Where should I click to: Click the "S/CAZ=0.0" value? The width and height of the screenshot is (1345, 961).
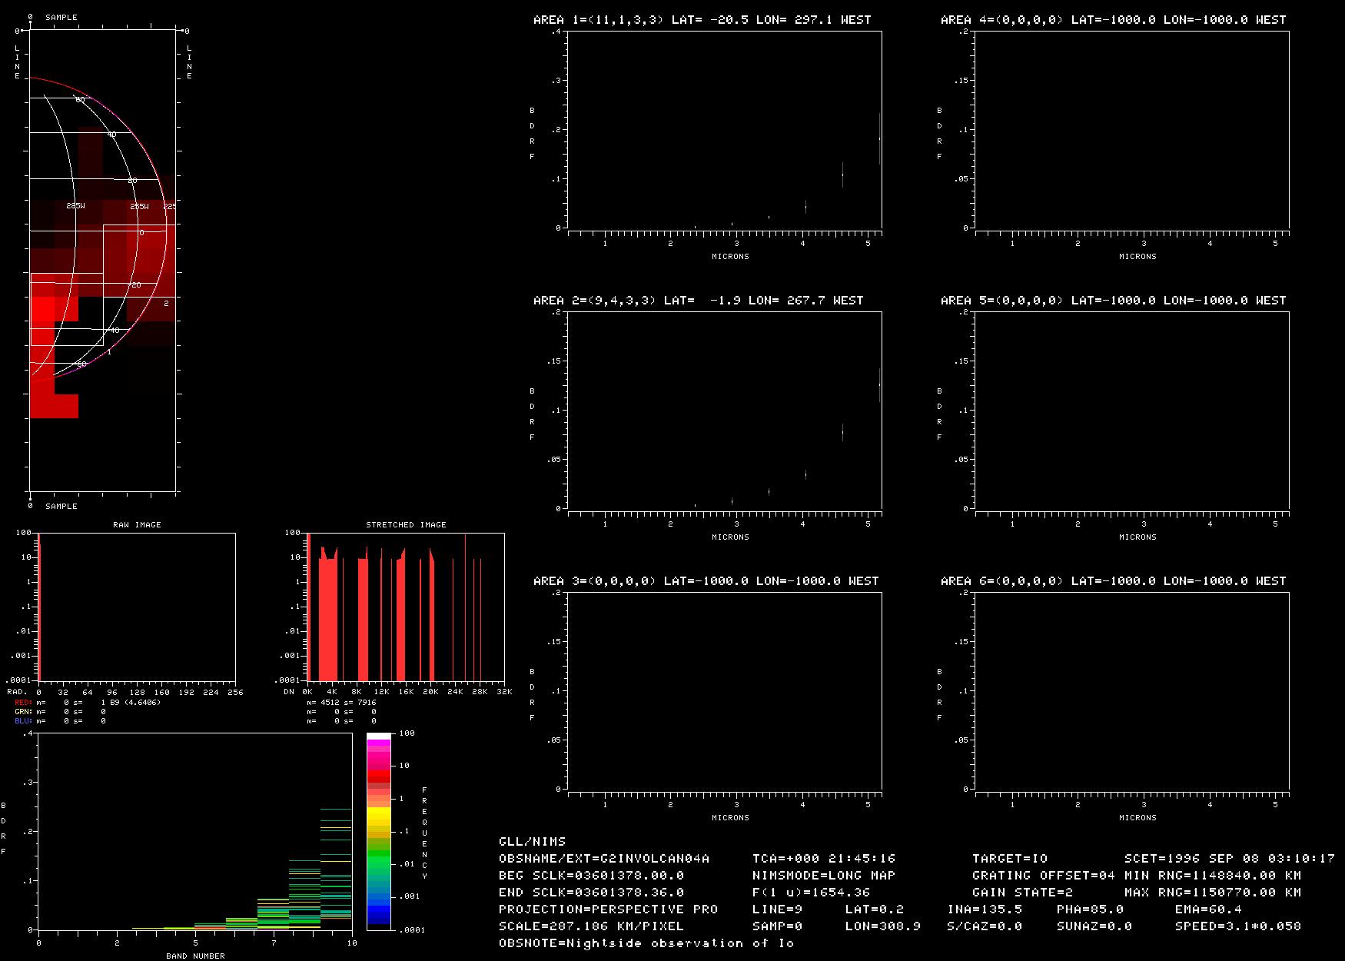(985, 926)
